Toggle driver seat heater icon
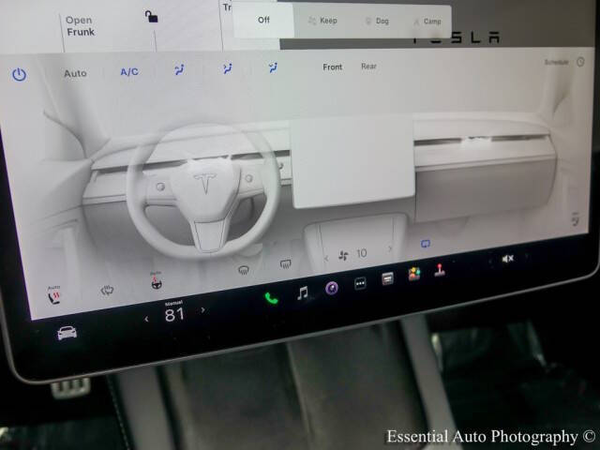 [x=54, y=295]
